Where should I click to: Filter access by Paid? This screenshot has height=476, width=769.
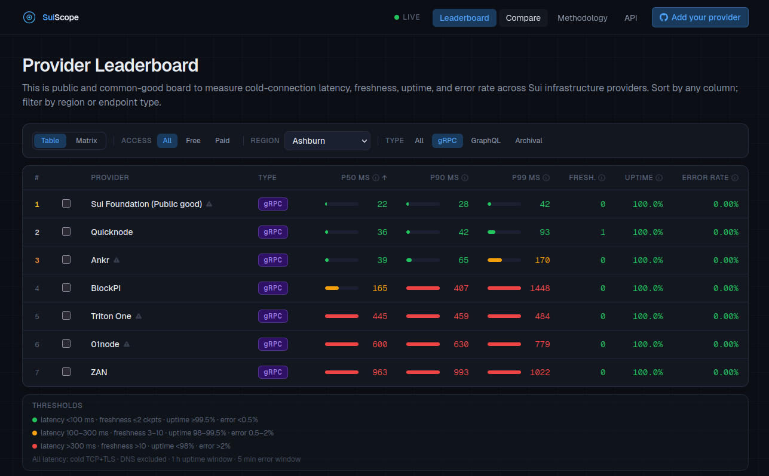[x=222, y=141]
